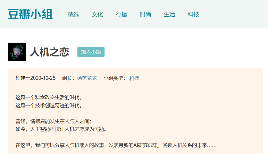
Task: Open the 生活 category tab
Action: click(169, 14)
